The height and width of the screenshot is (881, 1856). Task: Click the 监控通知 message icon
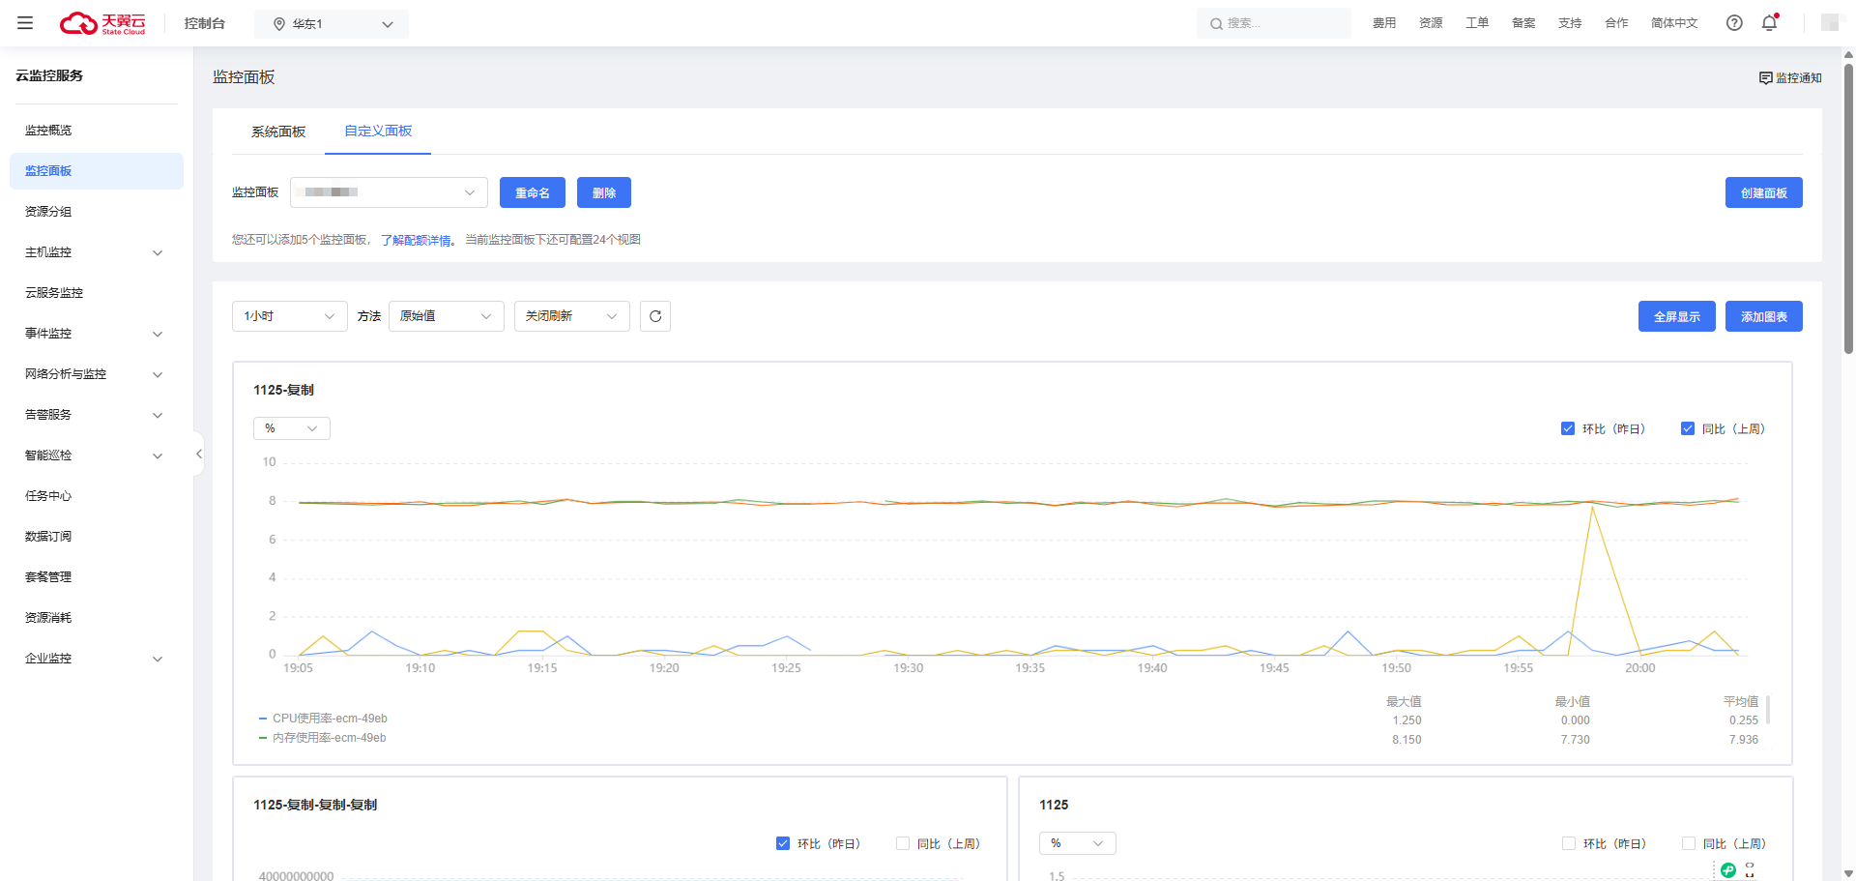[1765, 78]
